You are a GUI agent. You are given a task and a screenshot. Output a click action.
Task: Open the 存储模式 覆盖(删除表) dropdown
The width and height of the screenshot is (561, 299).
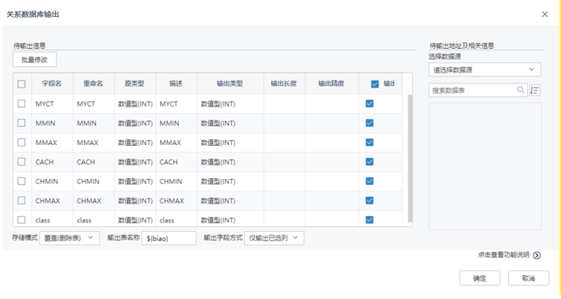(69, 238)
